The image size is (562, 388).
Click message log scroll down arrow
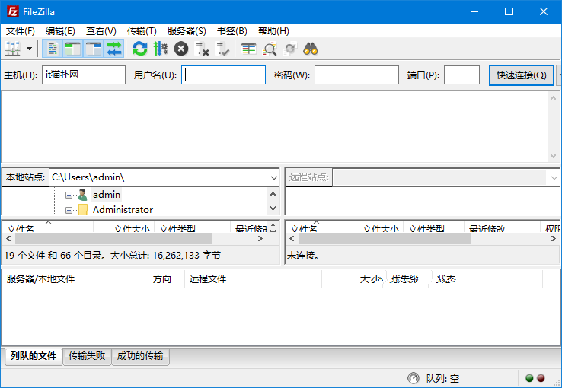(553, 156)
